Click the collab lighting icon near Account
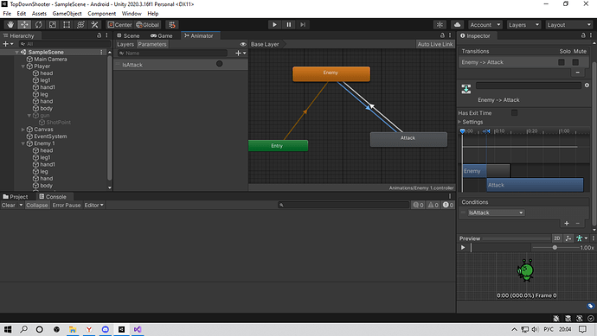Image resolution: width=597 pixels, height=336 pixels. [440, 25]
